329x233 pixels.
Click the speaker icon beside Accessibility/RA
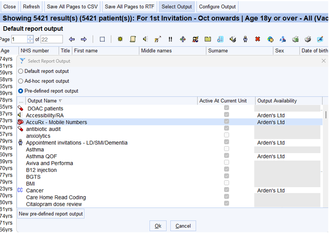[20, 115]
